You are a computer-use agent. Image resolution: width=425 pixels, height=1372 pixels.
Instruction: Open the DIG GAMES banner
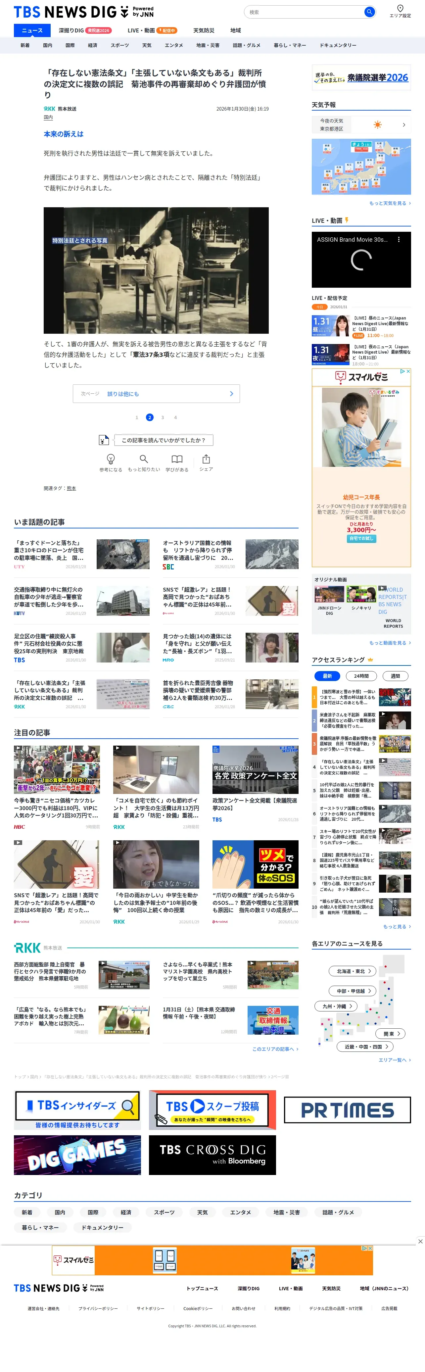tap(77, 1155)
